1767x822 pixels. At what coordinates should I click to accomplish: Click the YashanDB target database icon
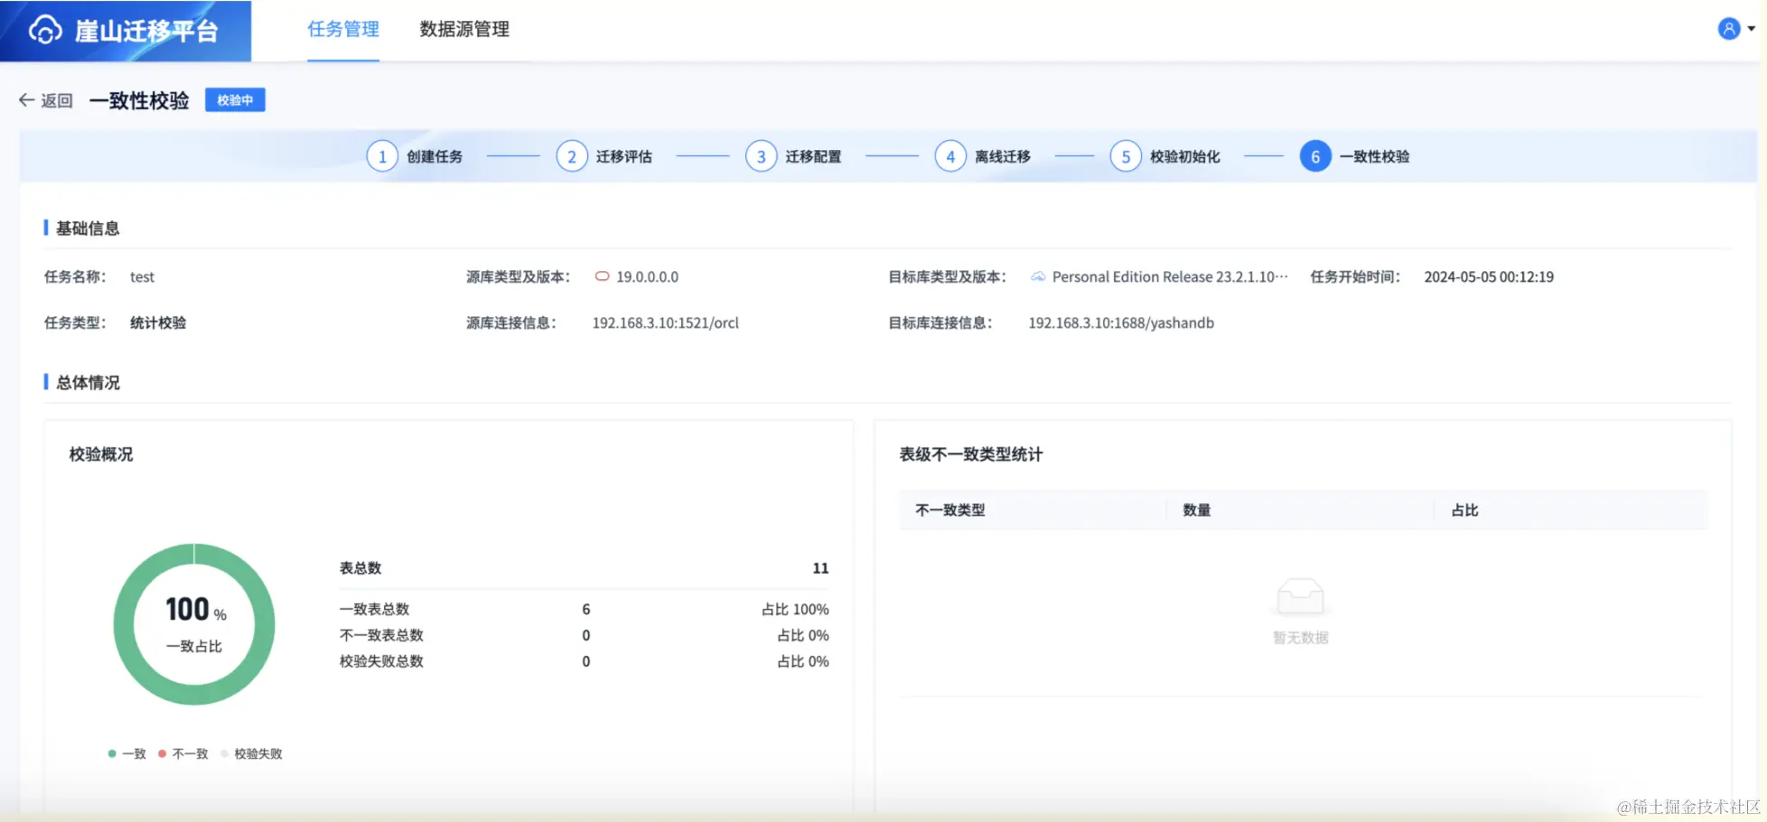(x=1038, y=276)
